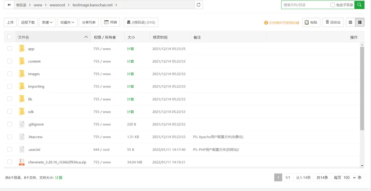Click the remote download (远程下载) button

pyautogui.click(x=28, y=22)
